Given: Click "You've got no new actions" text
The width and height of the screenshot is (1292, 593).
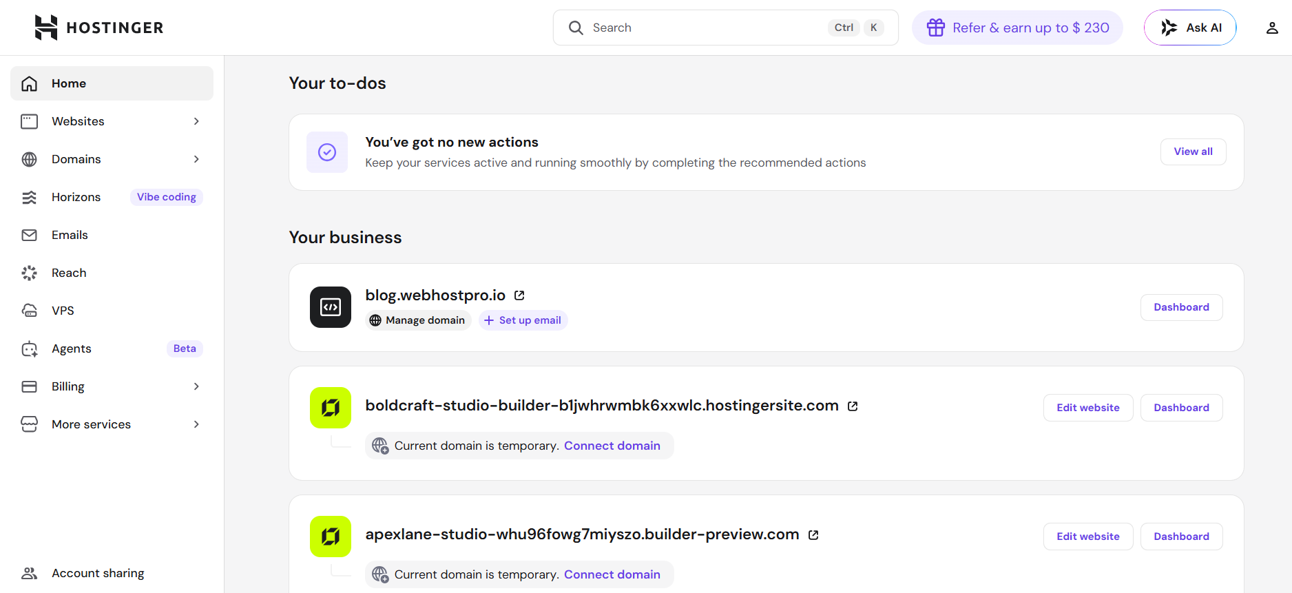Looking at the screenshot, I should click(x=452, y=143).
